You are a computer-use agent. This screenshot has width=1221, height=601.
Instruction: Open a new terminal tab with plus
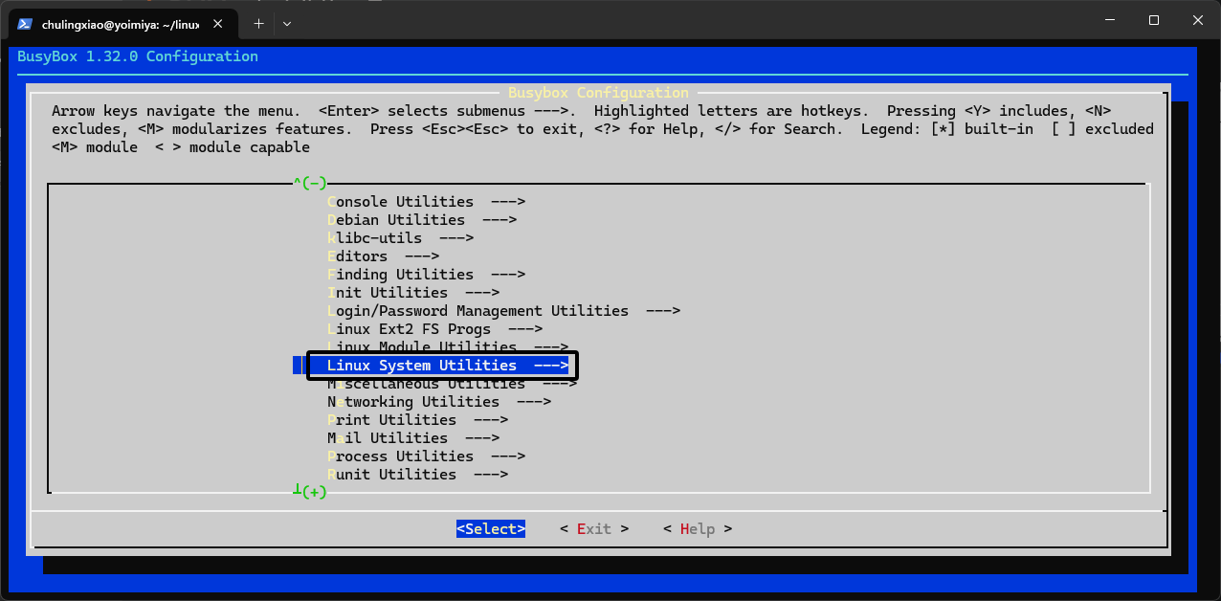pyautogui.click(x=258, y=23)
